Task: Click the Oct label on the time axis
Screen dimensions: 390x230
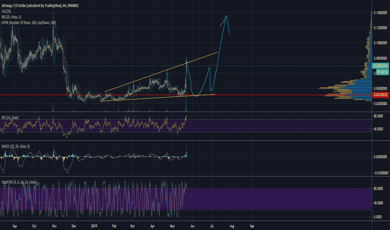Action: (34, 226)
